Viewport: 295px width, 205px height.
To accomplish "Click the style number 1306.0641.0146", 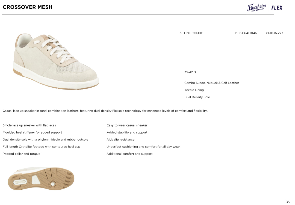I will click(x=245, y=33).
